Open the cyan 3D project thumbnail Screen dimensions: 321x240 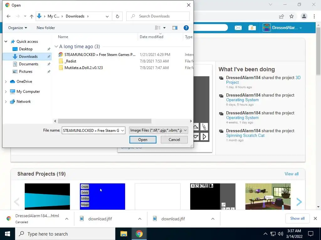(47, 197)
